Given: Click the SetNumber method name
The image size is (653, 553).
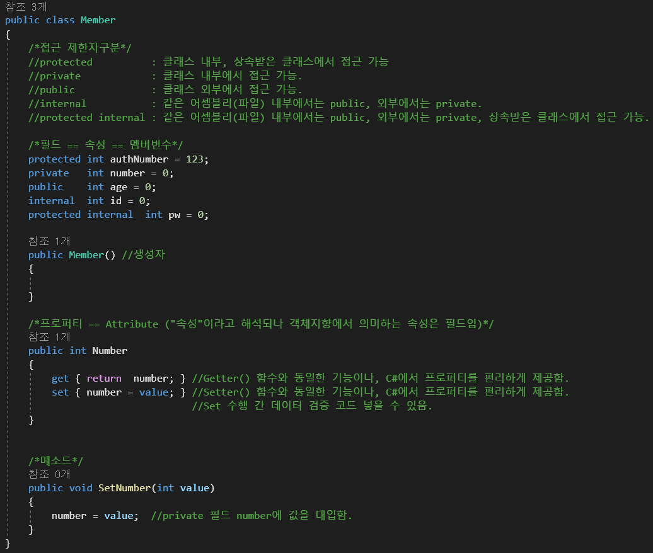Looking at the screenshot, I should 125,488.
